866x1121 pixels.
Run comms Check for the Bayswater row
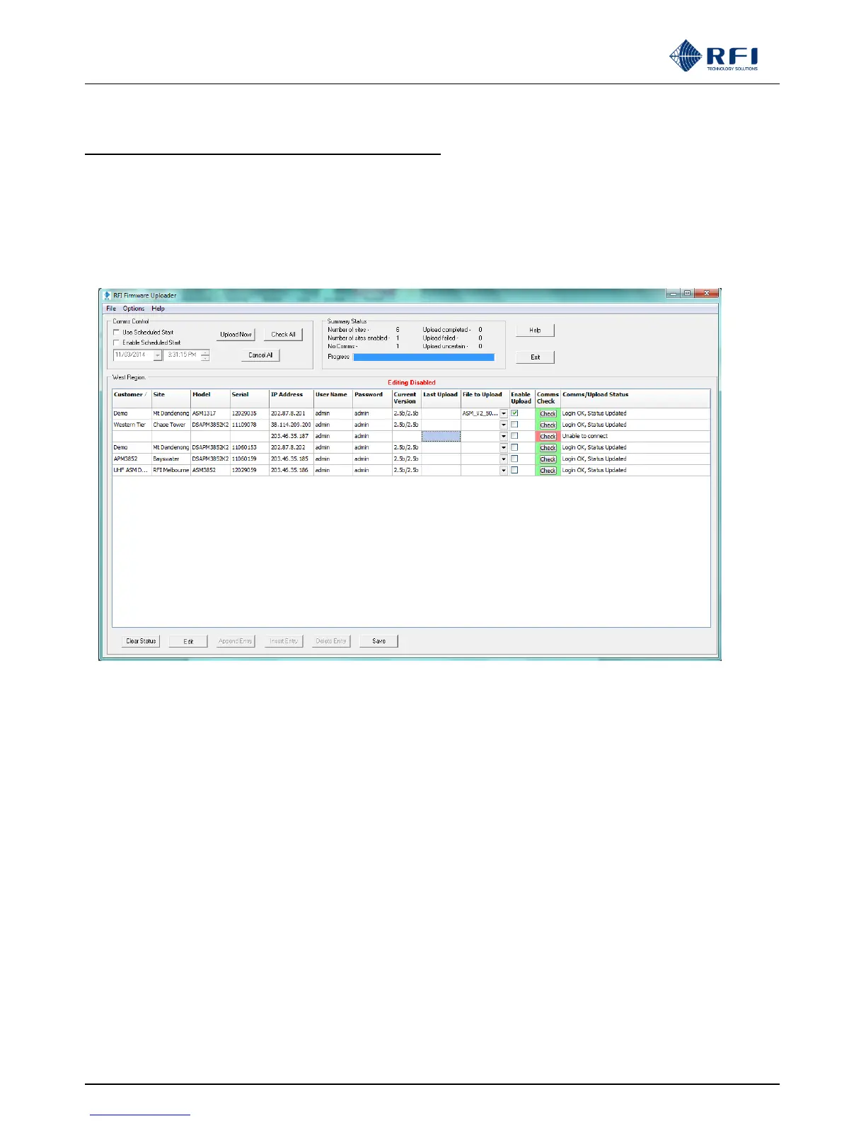click(x=548, y=459)
